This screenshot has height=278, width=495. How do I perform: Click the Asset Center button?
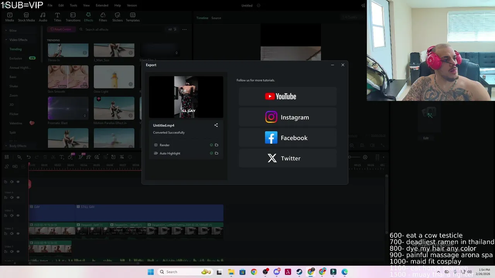pyautogui.click(x=61, y=29)
